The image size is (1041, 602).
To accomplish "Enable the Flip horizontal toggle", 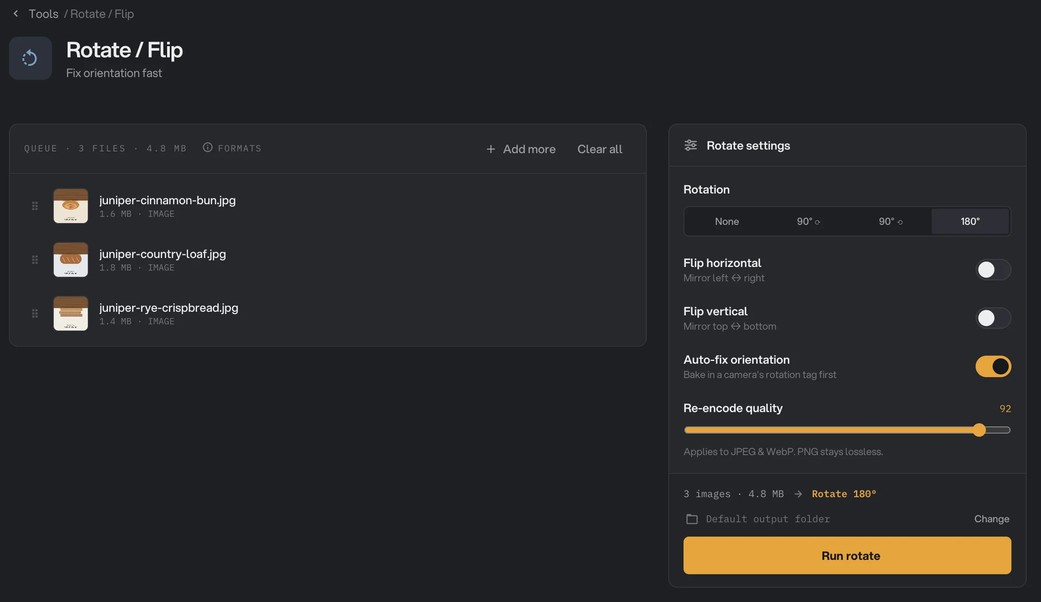I will pyautogui.click(x=993, y=270).
